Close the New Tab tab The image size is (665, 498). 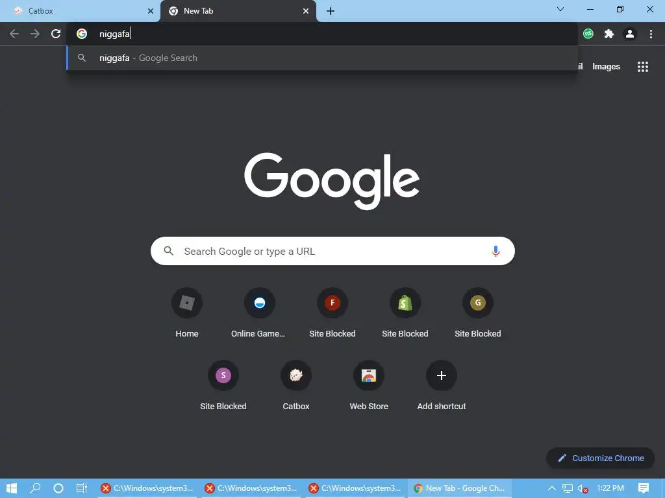(x=306, y=11)
